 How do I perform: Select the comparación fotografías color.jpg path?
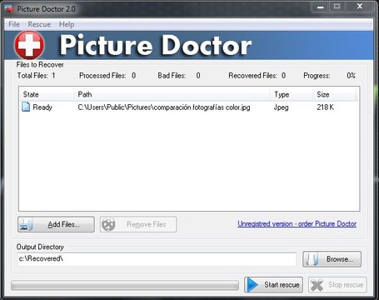(164, 107)
